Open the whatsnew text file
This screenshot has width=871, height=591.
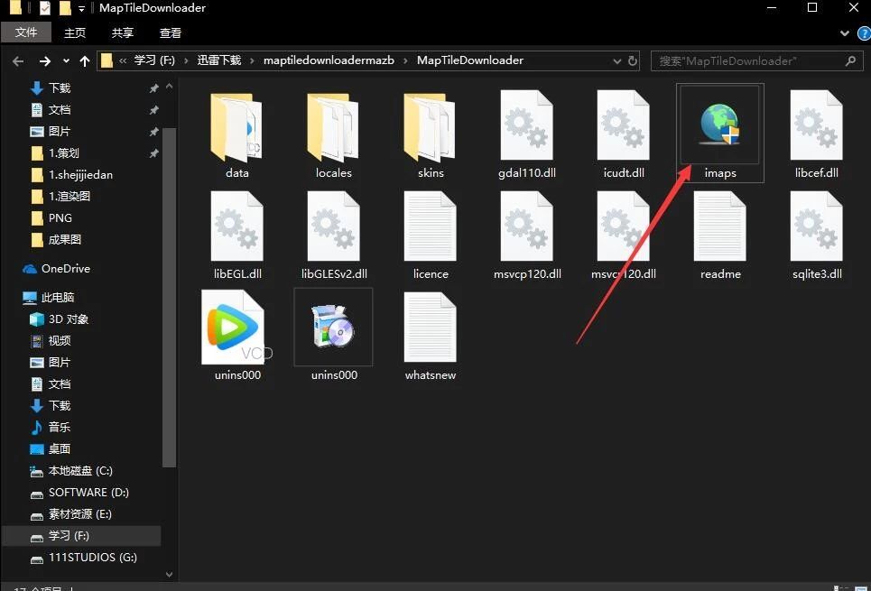(431, 336)
